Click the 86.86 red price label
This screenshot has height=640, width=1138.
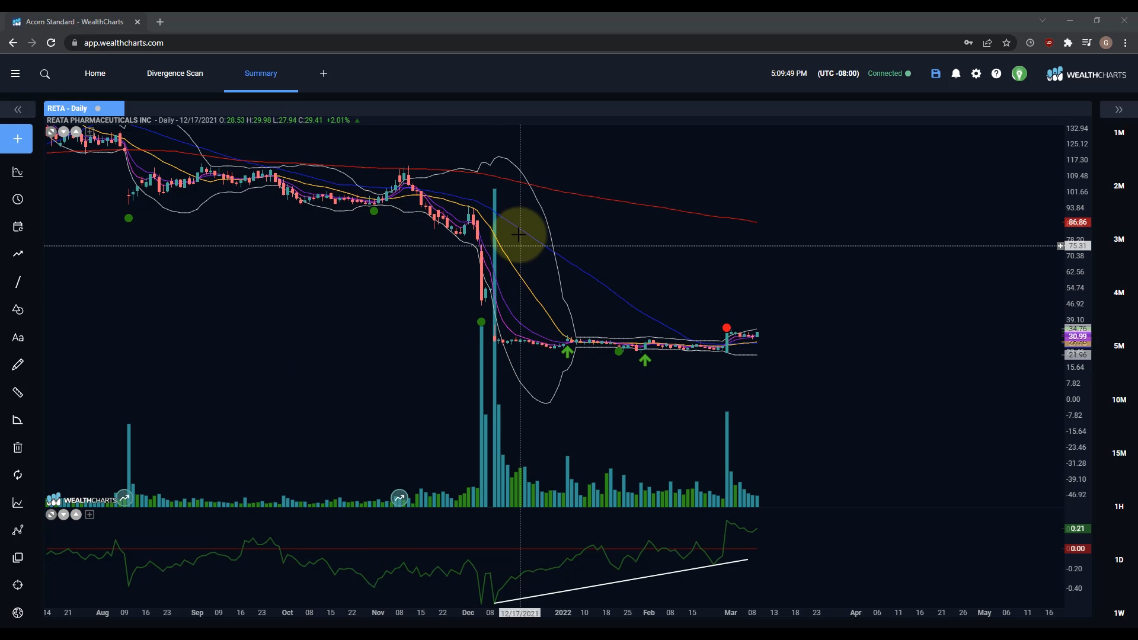tap(1077, 222)
